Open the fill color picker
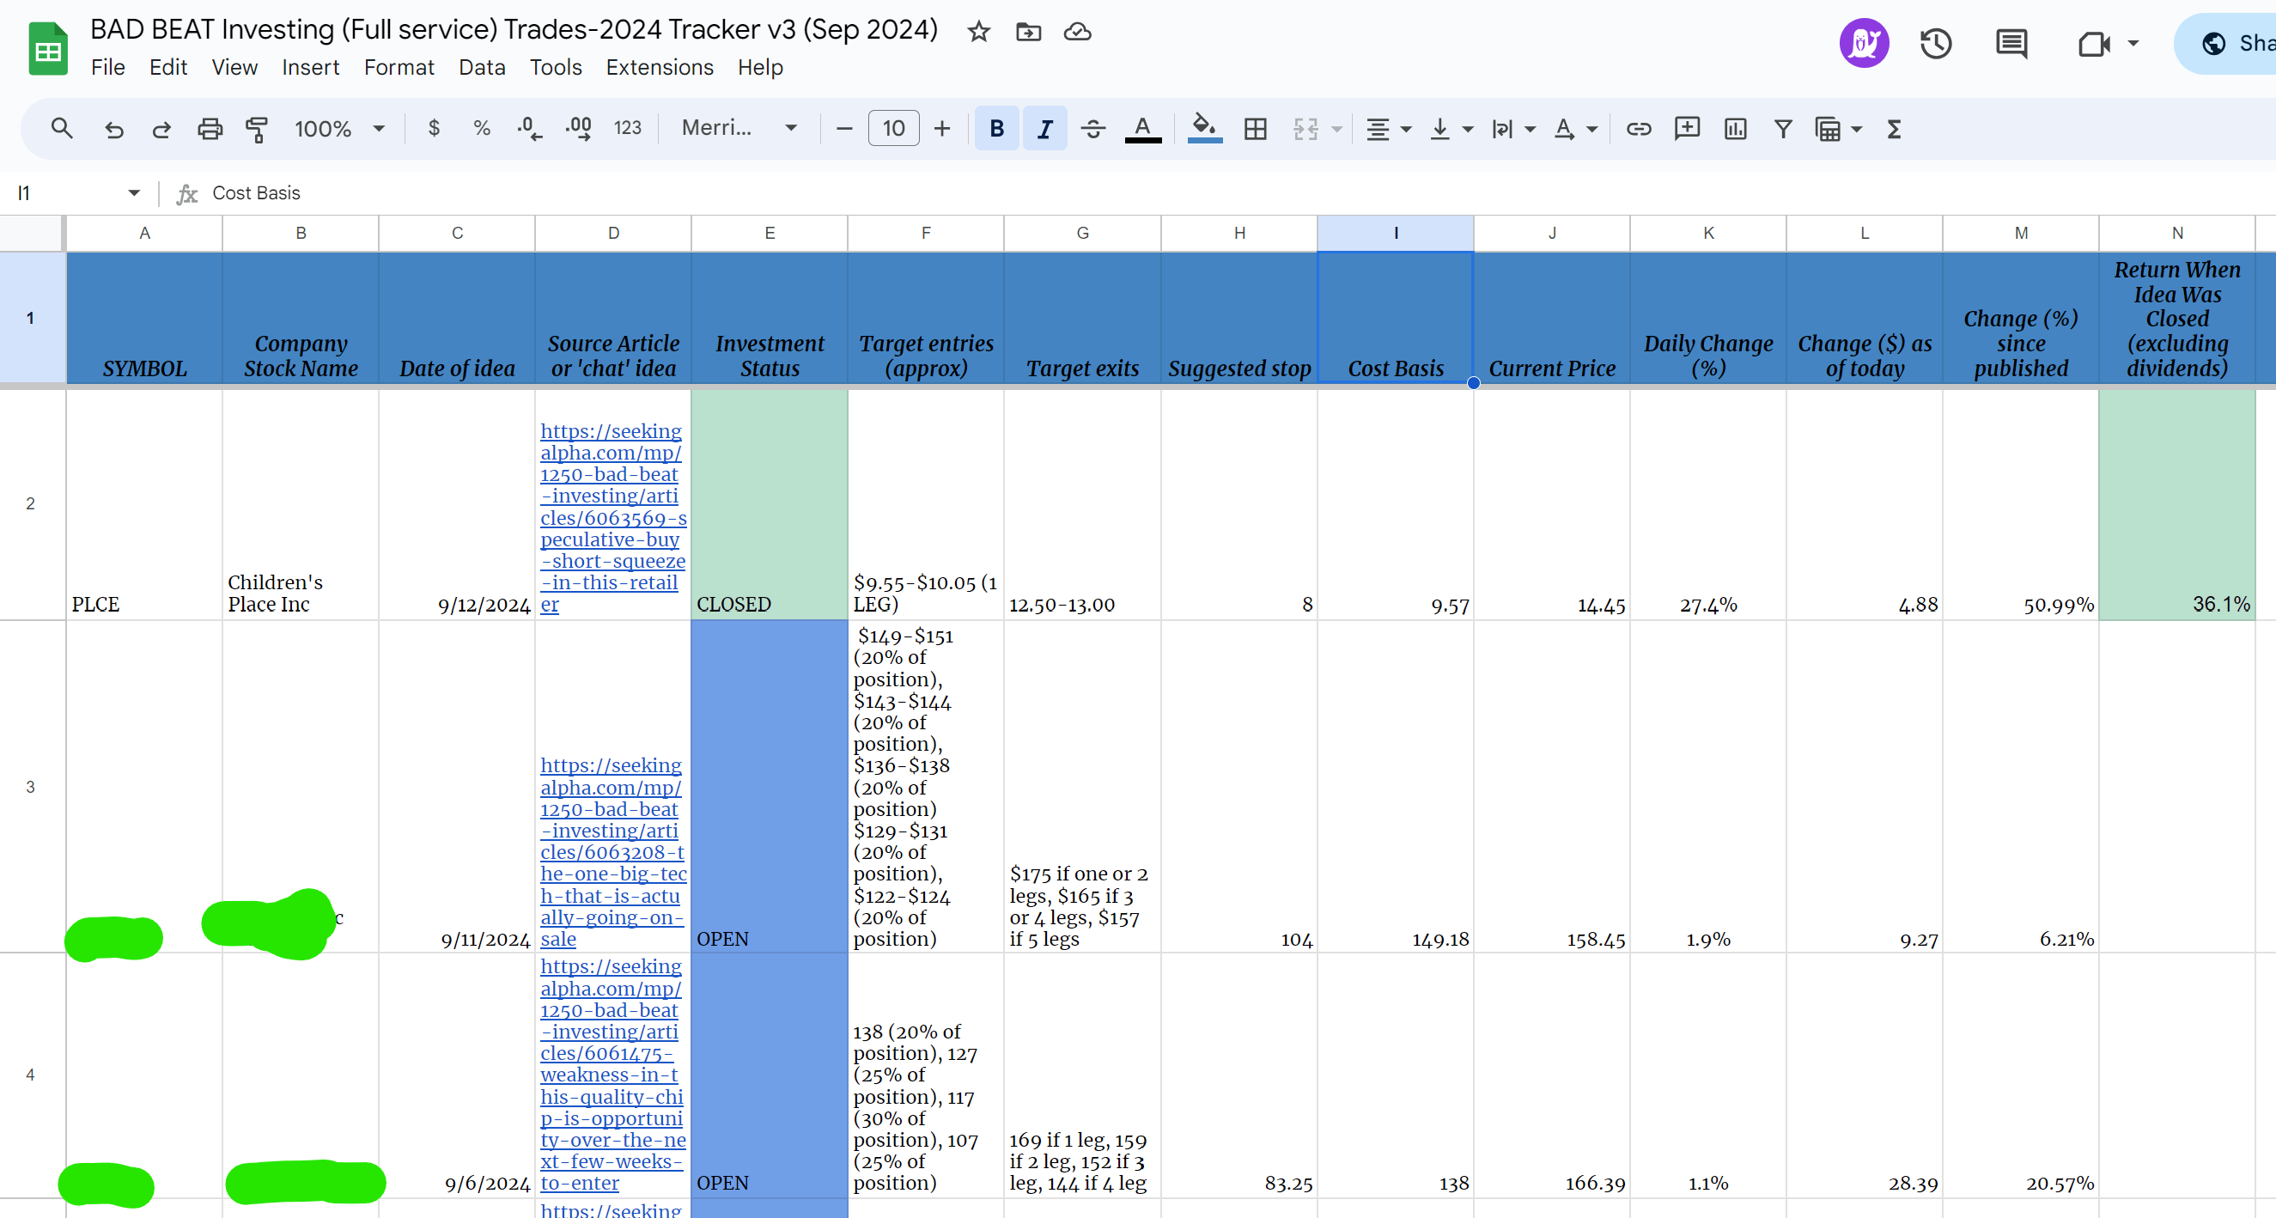2276x1218 pixels. coord(1204,129)
